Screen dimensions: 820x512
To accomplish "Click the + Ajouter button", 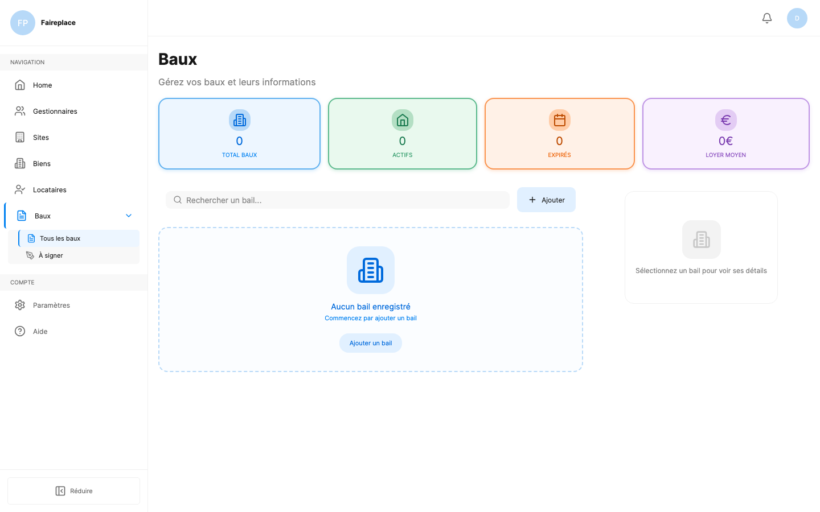I will point(546,199).
